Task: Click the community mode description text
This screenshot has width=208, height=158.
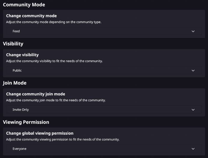Action: [x=54, y=22]
